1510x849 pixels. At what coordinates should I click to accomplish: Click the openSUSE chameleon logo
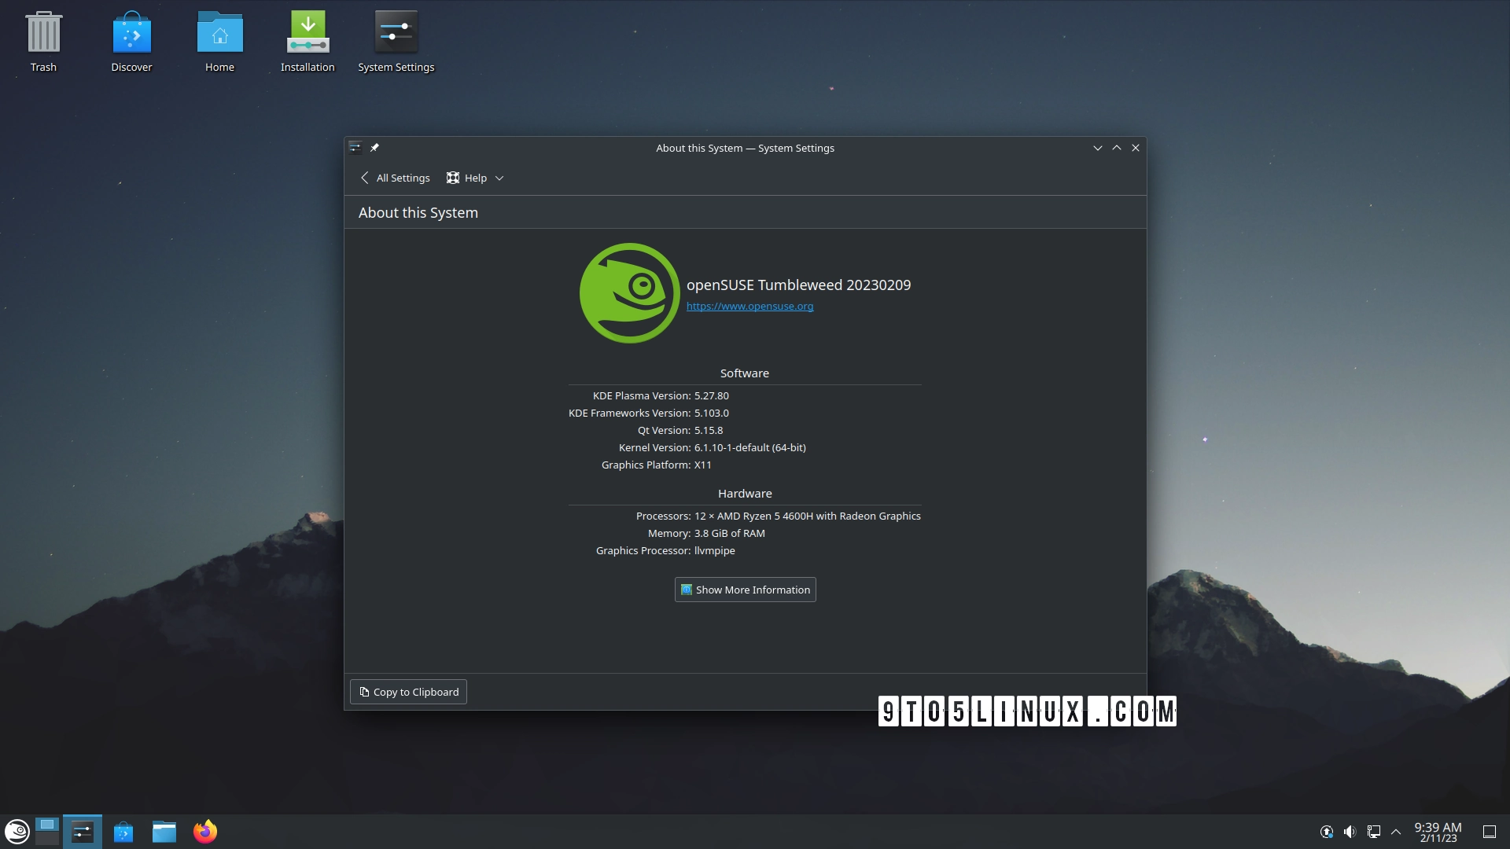tap(628, 292)
